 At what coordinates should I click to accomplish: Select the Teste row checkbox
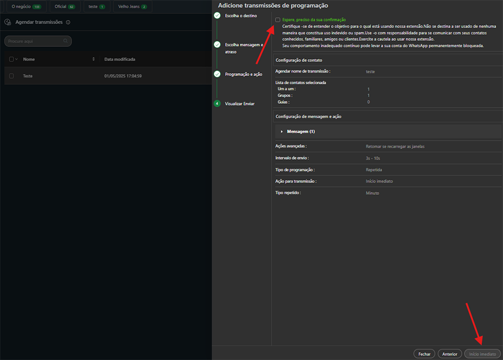pos(11,75)
